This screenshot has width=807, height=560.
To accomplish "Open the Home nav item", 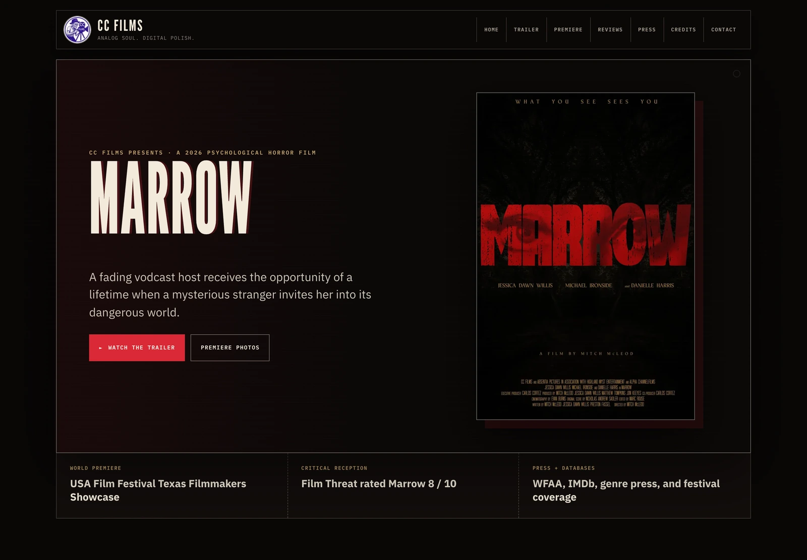I will [x=491, y=30].
